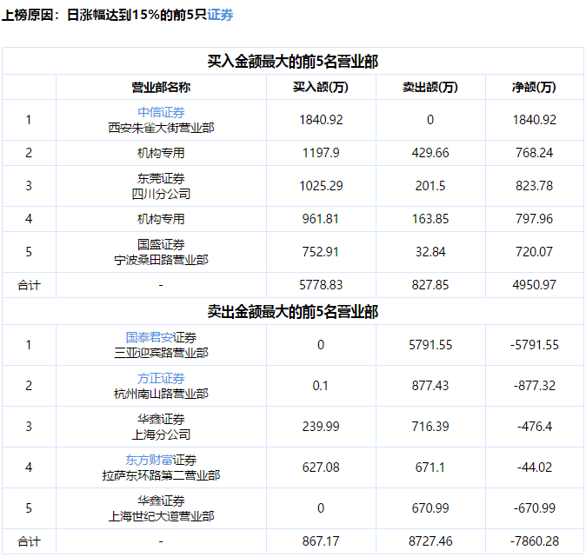The height and width of the screenshot is (557, 586).
Task: Select the sell amount 429.66
Action: [430, 153]
